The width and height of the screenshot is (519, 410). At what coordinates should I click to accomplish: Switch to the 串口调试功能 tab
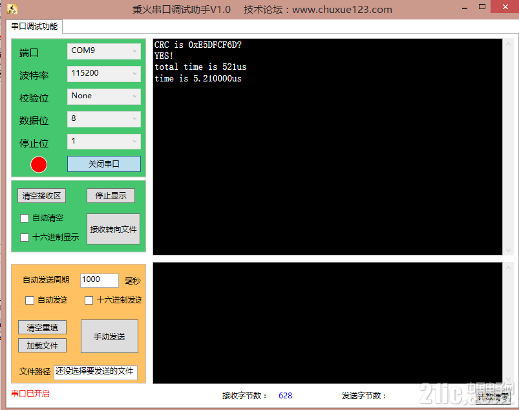[34, 26]
